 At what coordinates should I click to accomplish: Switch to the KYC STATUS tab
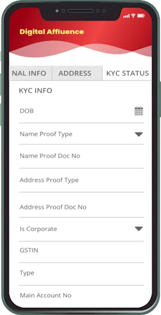[127, 73]
